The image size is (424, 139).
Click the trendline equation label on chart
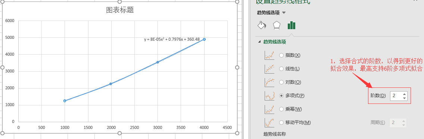point(172,40)
